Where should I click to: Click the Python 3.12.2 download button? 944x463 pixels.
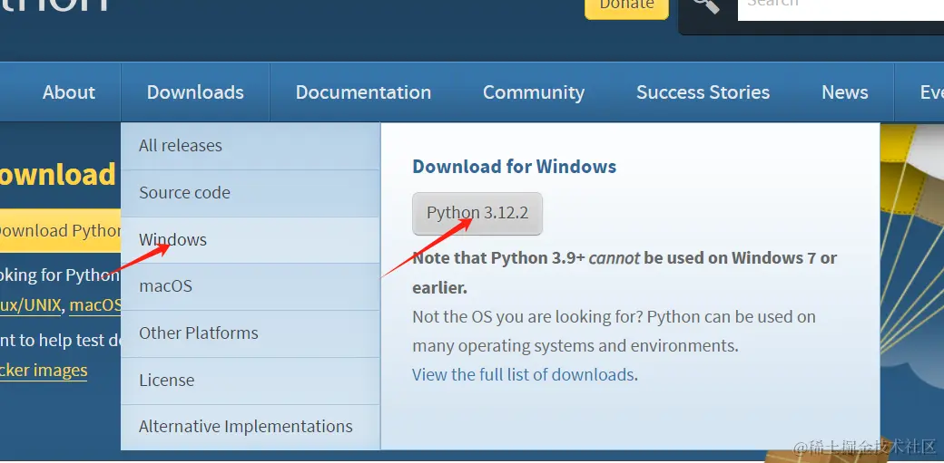tap(477, 214)
